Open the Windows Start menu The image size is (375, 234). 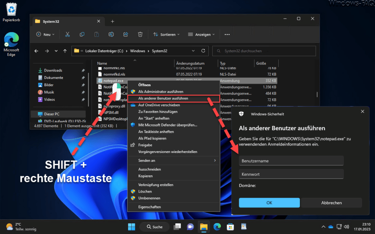pos(131,227)
